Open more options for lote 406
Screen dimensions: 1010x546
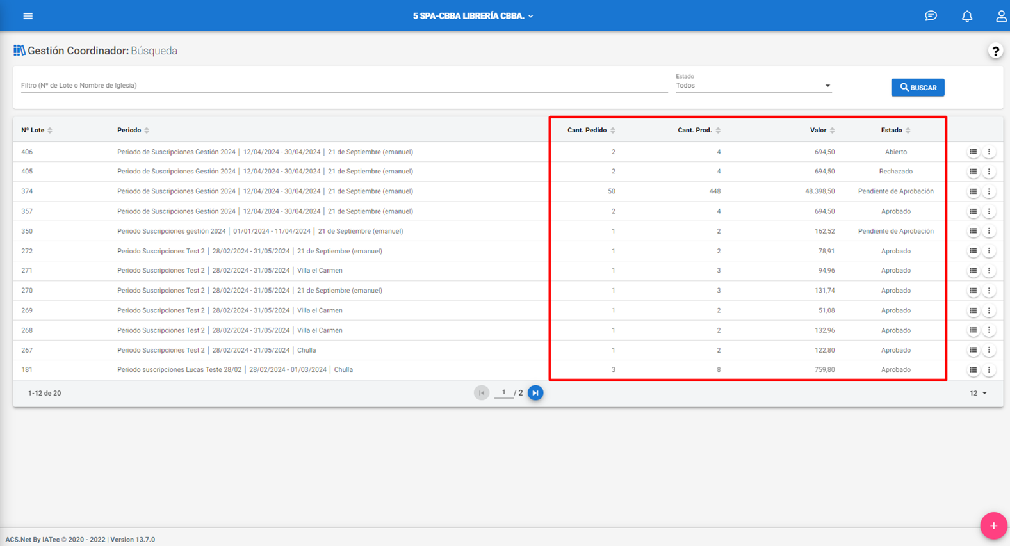point(989,152)
